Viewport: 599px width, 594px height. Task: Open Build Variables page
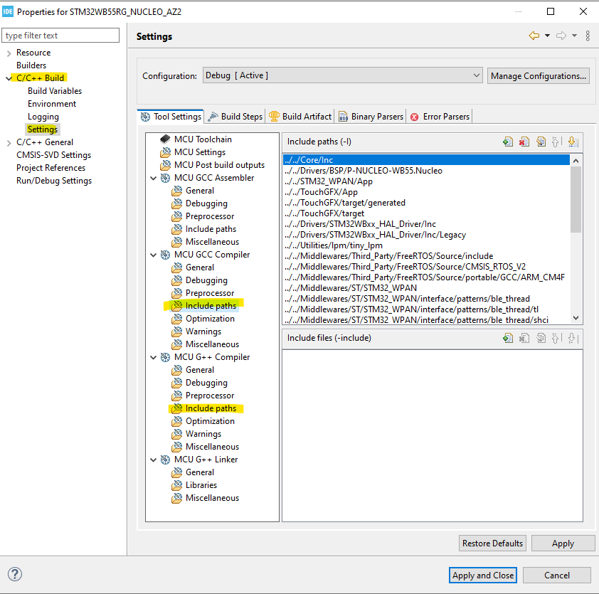55,91
